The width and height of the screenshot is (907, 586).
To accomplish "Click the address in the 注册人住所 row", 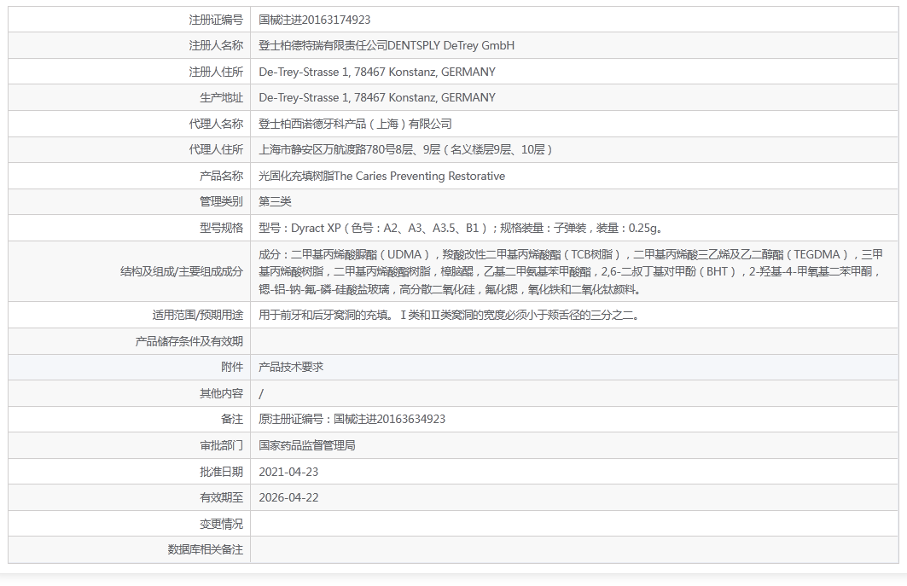I will (377, 72).
